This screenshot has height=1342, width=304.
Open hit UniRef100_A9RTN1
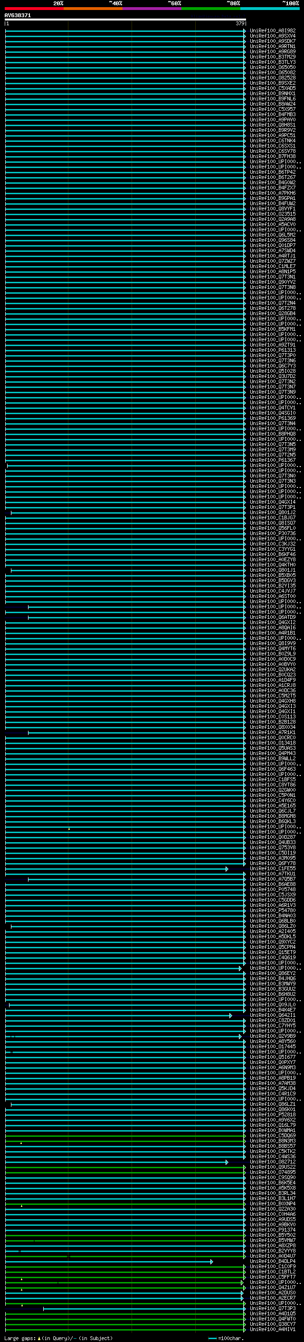point(272,46)
